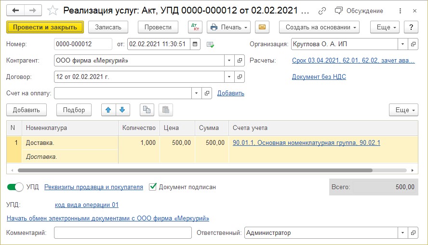Open the Печать menu
The width and height of the screenshot is (428, 245).
pos(228,27)
